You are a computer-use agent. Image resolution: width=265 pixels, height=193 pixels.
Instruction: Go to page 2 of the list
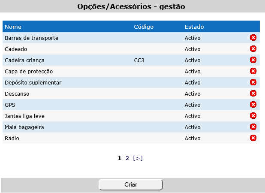[127, 158]
